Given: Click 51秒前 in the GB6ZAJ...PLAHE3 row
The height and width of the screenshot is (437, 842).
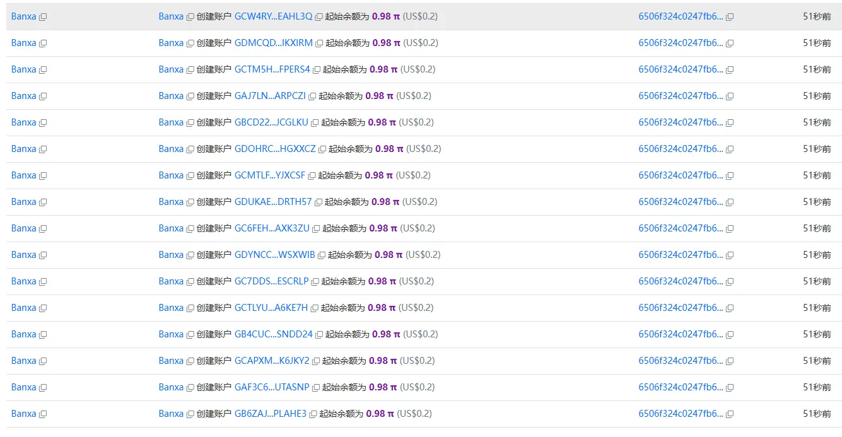Looking at the screenshot, I should (x=817, y=414).
